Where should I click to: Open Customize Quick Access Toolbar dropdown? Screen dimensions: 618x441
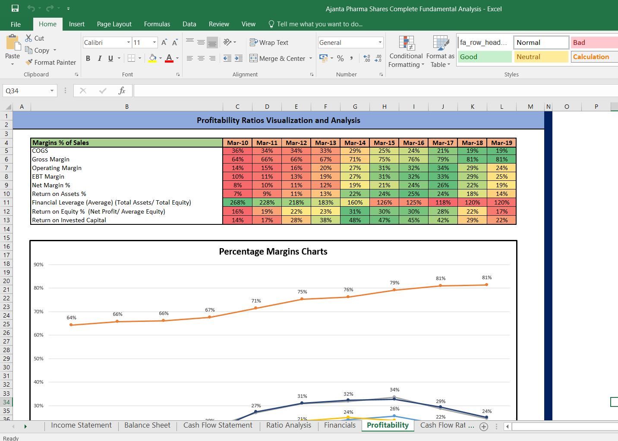(68, 8)
